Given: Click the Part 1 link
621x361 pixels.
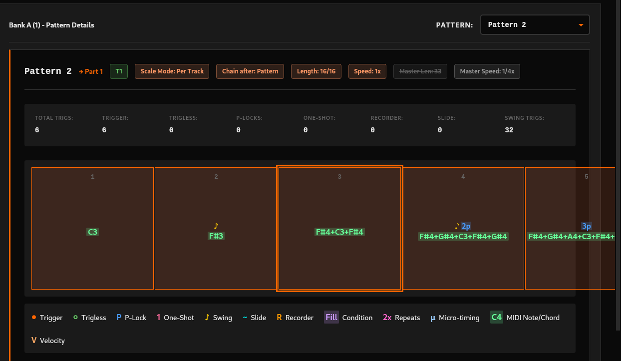Looking at the screenshot, I should coord(91,71).
